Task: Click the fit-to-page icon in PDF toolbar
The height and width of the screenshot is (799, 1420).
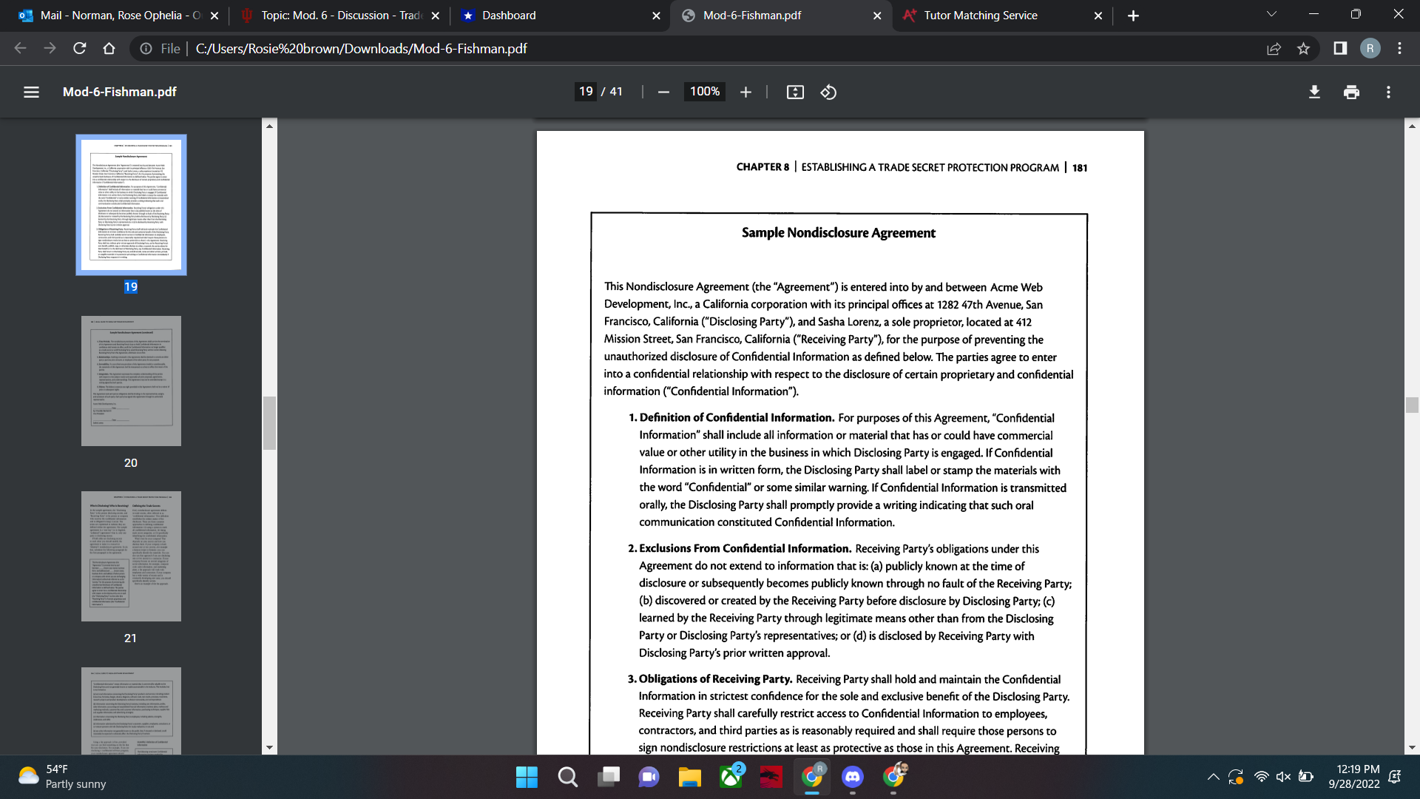Action: click(794, 92)
